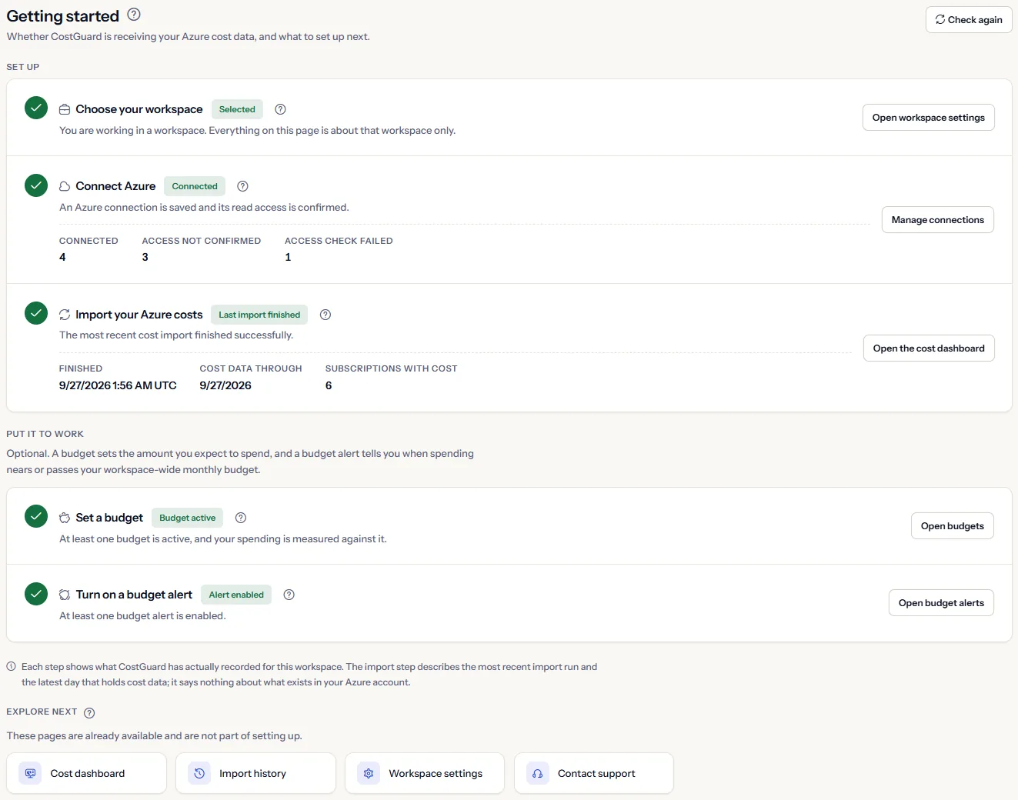
Task: Click the cloud icon beside Connect Azure
Action: coord(65,186)
